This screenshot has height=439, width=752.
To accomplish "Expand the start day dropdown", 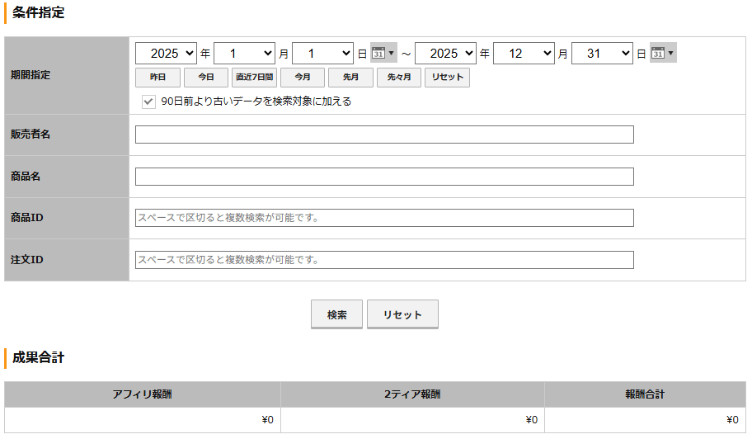I will pyautogui.click(x=322, y=54).
